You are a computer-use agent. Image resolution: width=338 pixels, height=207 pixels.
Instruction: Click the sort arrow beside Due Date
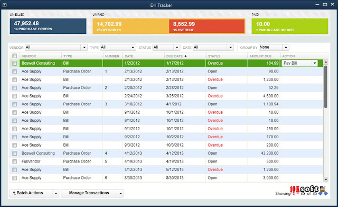coord(185,56)
